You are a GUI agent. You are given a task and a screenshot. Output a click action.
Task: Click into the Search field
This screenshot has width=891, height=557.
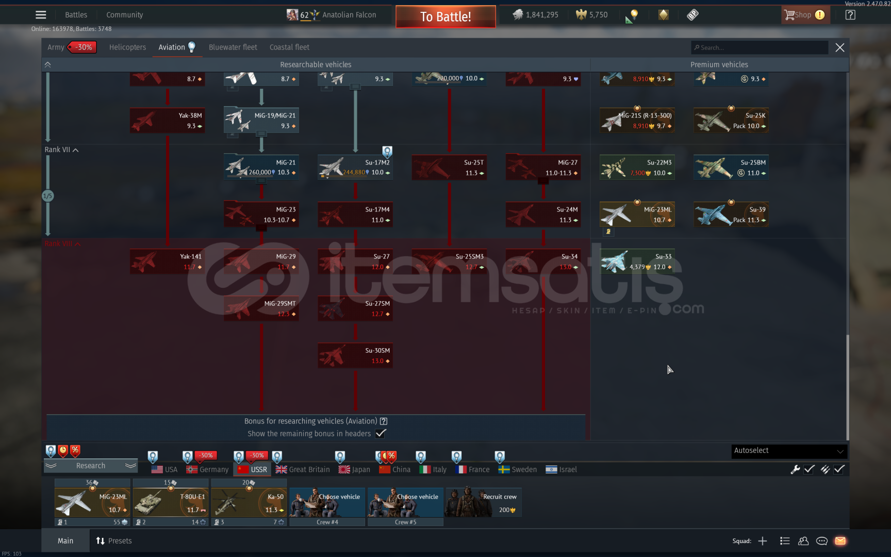click(x=760, y=47)
